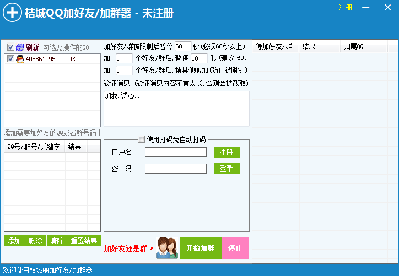This screenshot has width=399, height=276.
Task: Uncheck the checkbox for QQ 405861095
Action: tap(10, 59)
